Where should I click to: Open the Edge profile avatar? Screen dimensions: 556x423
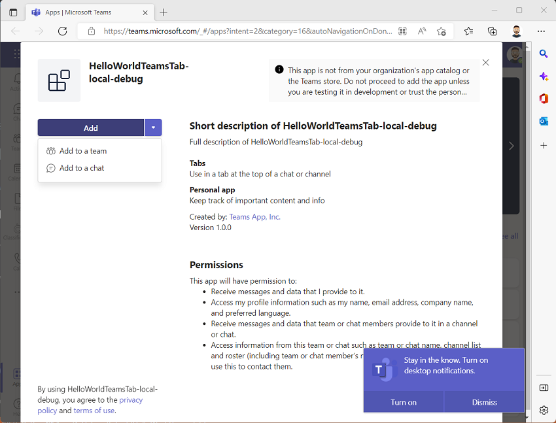tap(517, 31)
